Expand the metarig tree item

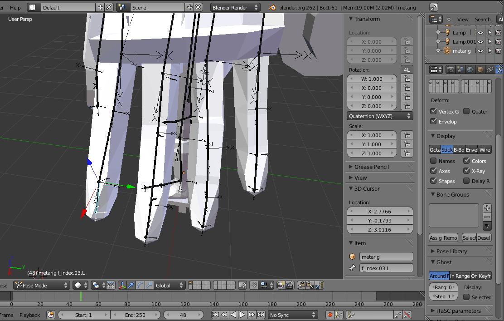click(438, 50)
